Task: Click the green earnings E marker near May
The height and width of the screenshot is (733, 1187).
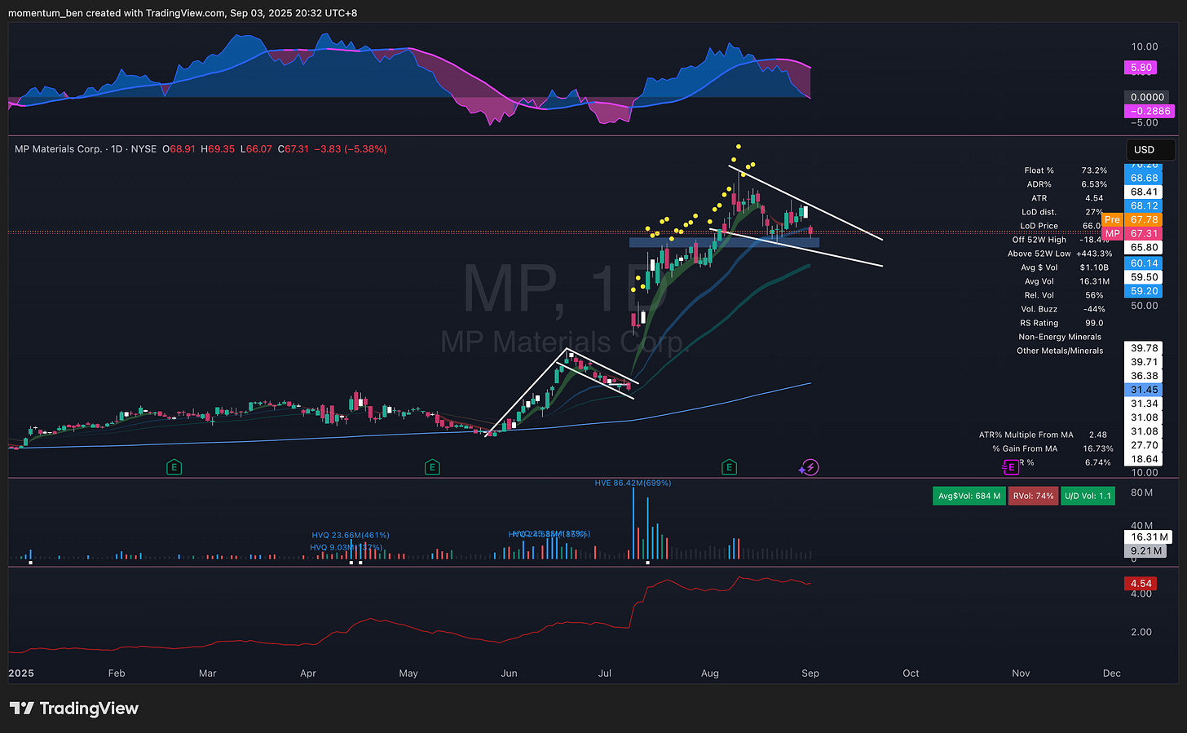Action: (432, 467)
